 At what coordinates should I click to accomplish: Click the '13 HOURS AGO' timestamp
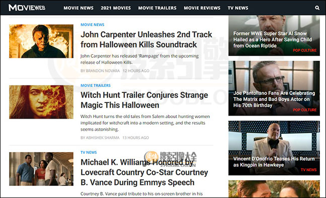pos(135,138)
